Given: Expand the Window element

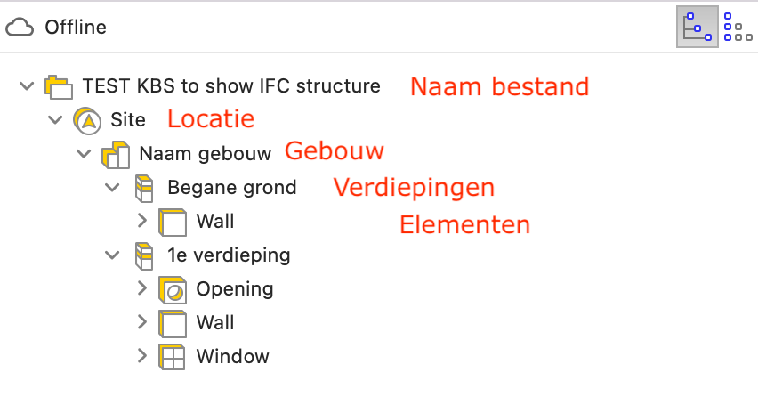Looking at the screenshot, I should point(141,356).
